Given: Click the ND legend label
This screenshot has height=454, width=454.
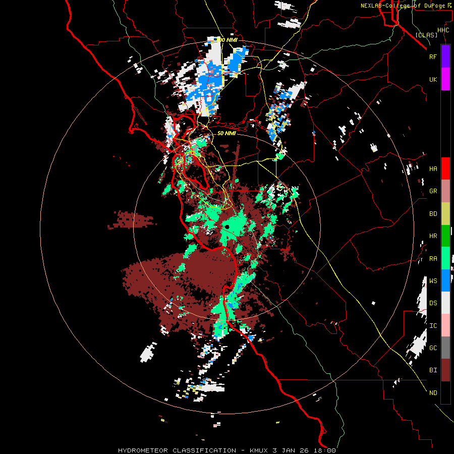Looking at the screenshot, I should [433, 392].
